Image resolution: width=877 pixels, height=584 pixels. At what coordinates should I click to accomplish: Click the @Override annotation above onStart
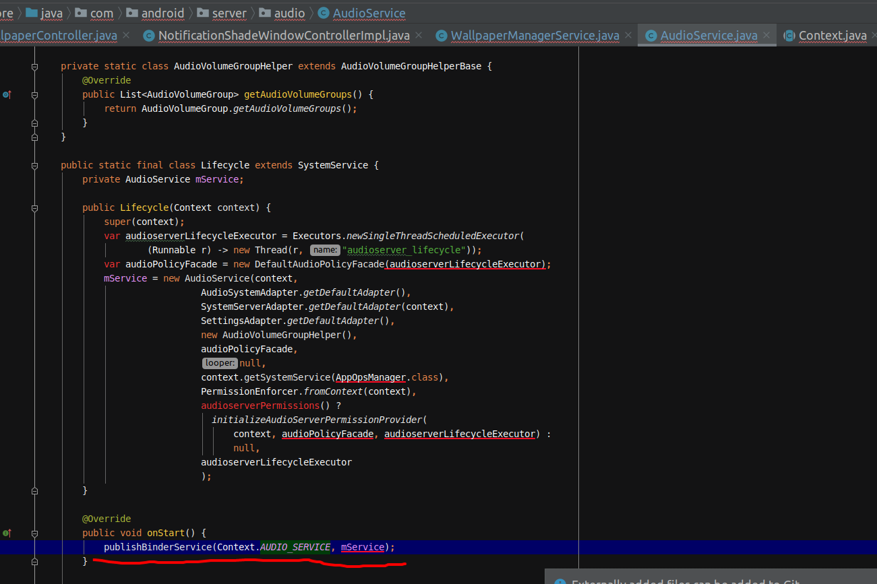click(x=107, y=519)
